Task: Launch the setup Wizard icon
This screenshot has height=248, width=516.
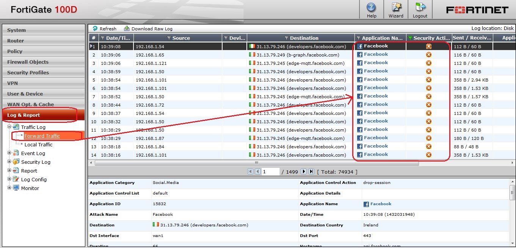Action: click(395, 8)
